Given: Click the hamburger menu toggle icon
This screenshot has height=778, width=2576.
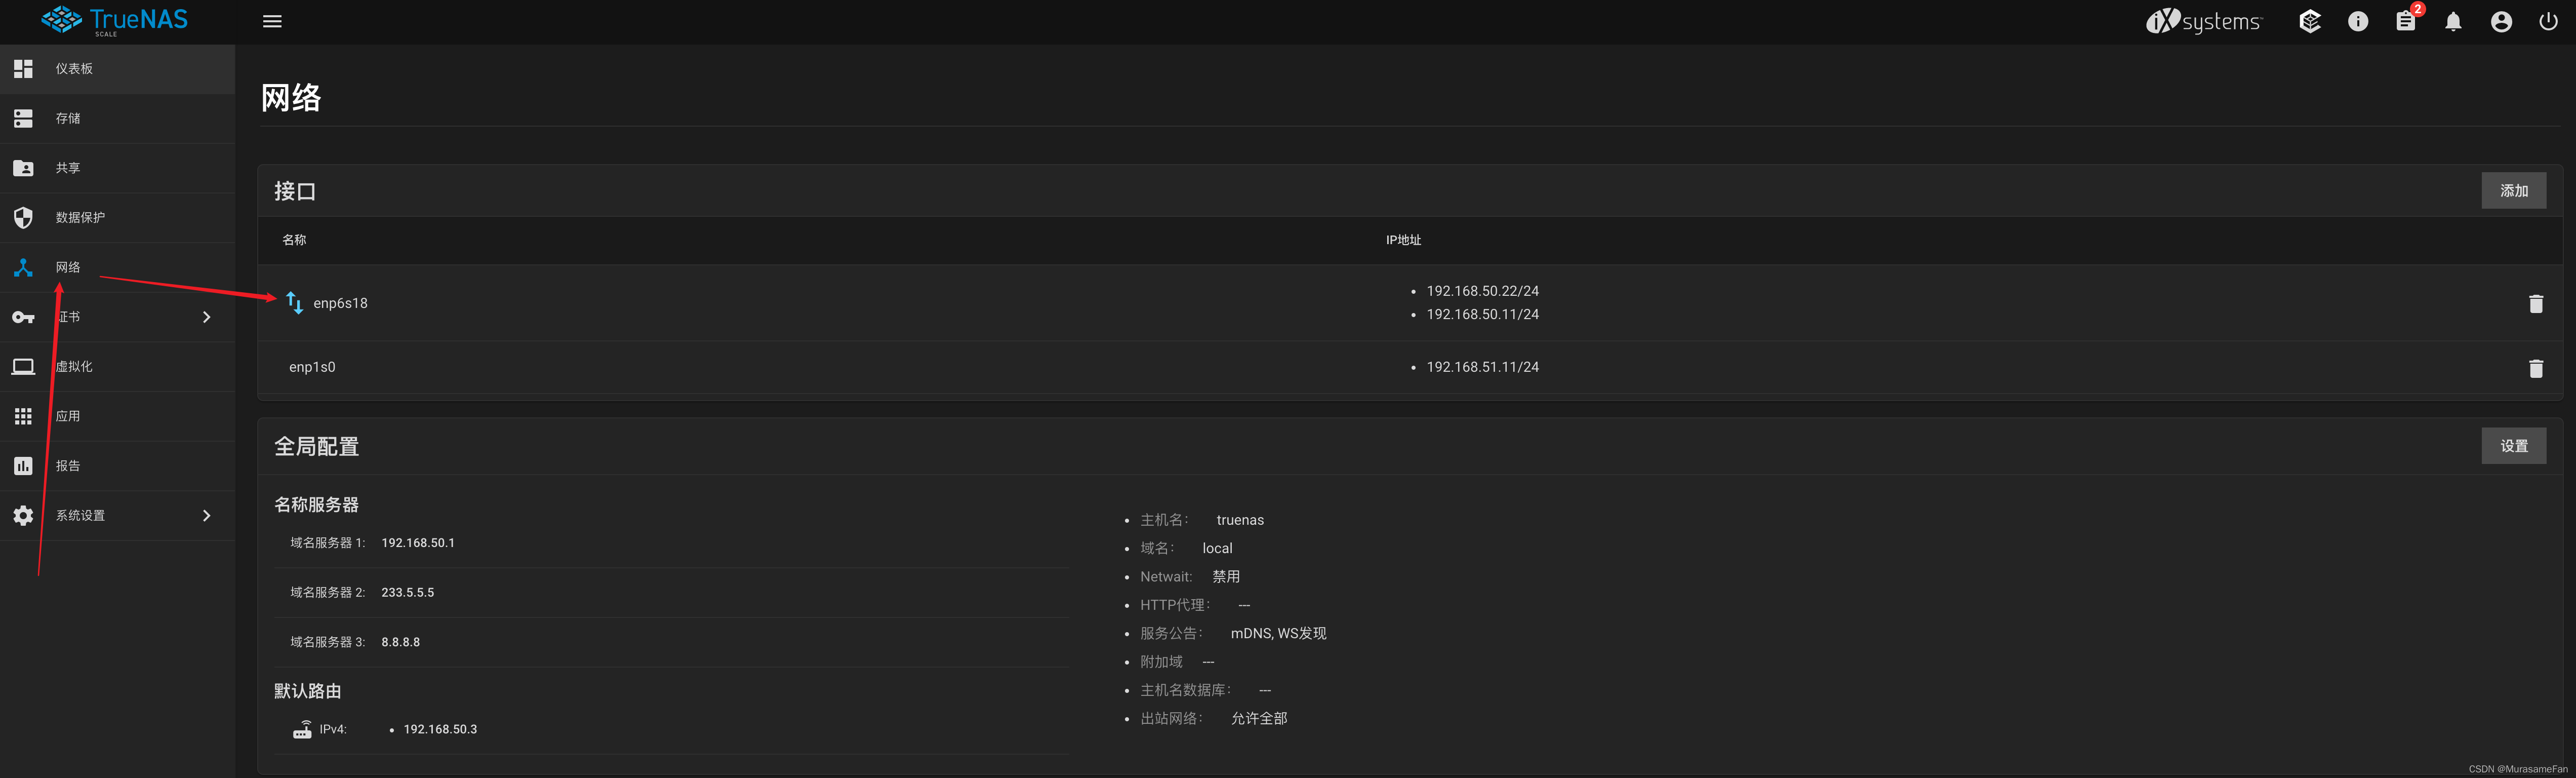Looking at the screenshot, I should pos(272,21).
